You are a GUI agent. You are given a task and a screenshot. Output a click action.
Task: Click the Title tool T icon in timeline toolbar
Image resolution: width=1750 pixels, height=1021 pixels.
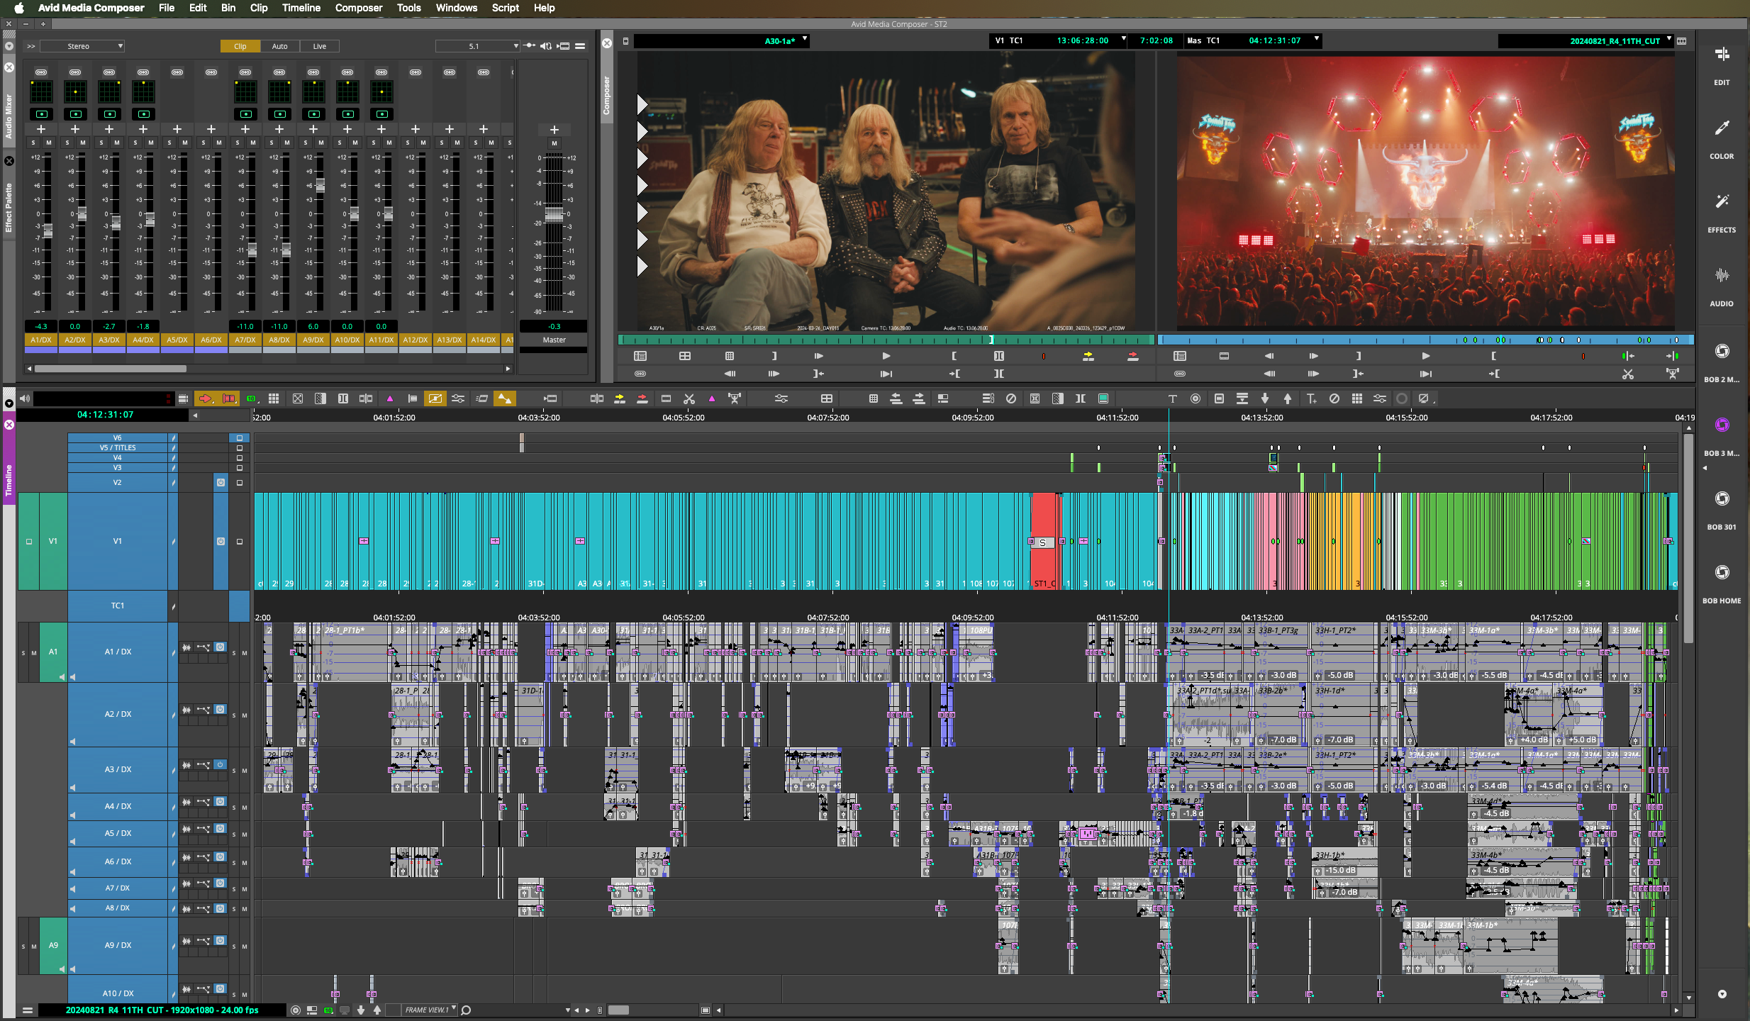click(x=1172, y=398)
